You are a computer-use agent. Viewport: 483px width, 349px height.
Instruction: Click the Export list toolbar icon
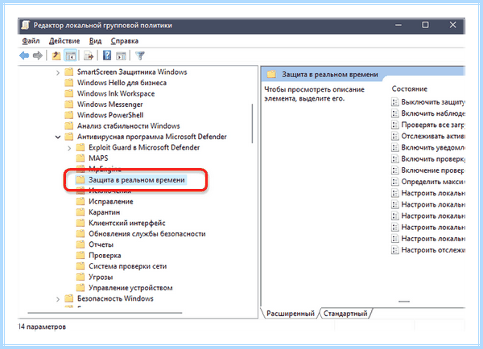89,55
